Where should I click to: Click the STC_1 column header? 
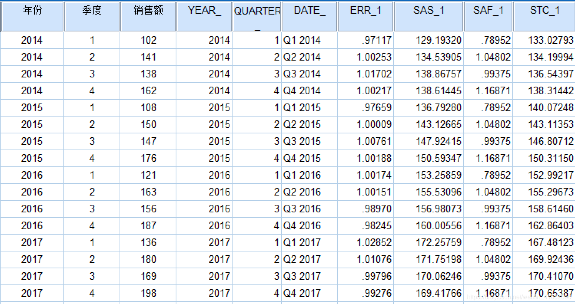click(x=544, y=16)
